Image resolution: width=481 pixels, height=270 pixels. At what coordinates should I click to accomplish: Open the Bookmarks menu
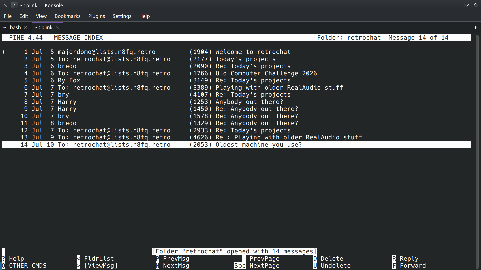click(x=68, y=16)
